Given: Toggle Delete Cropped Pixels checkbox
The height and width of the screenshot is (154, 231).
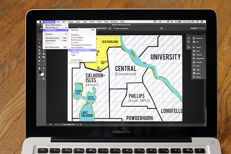Looking at the screenshot, I should [114, 28].
